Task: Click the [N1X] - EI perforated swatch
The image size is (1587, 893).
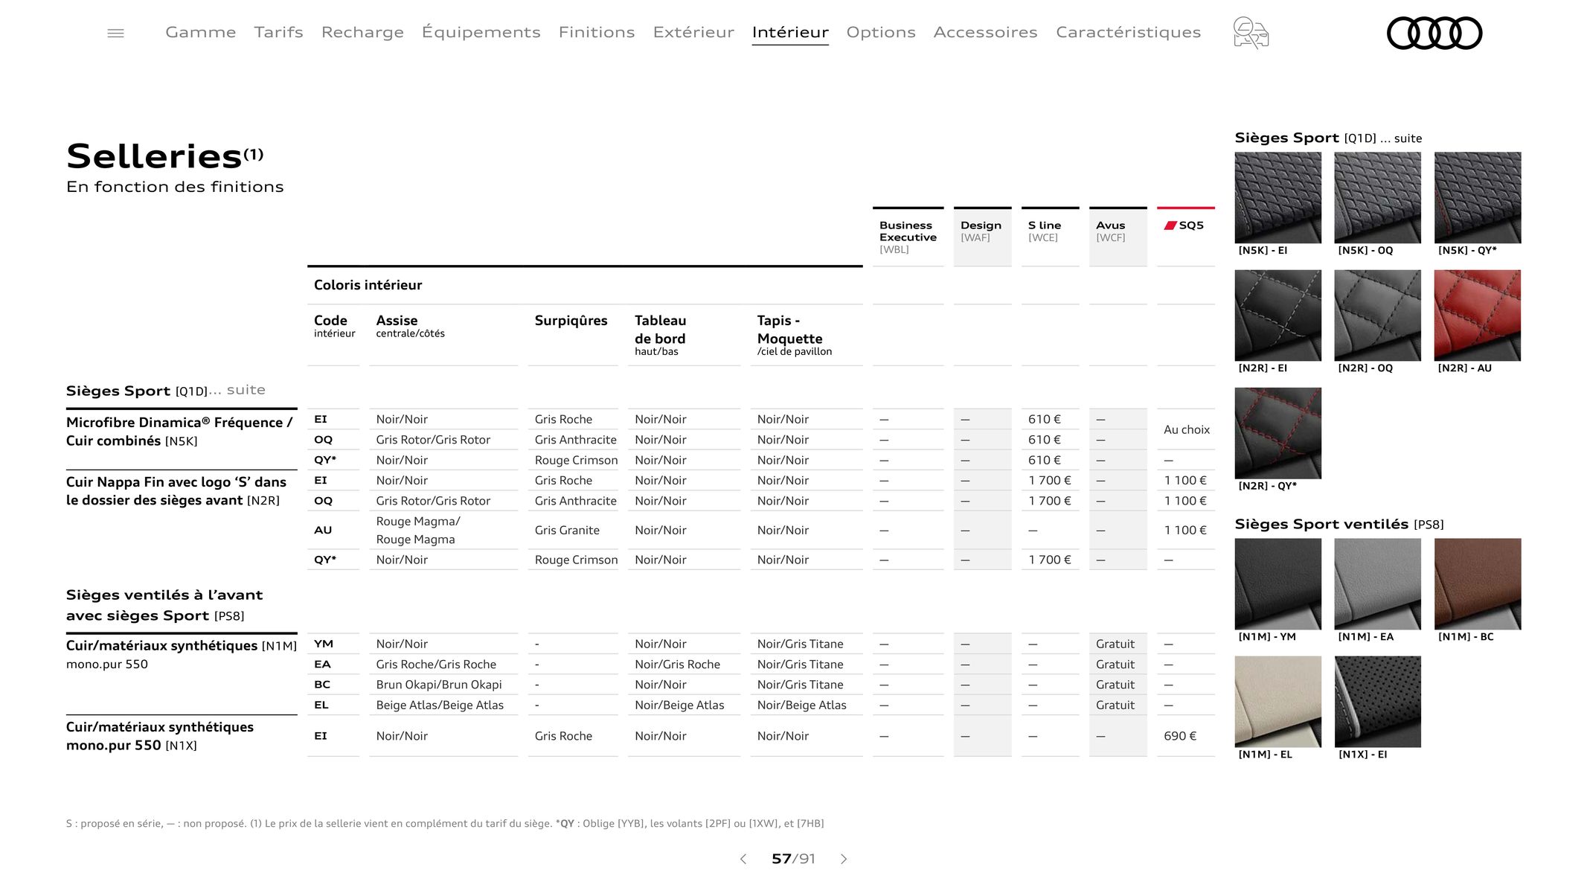Action: coord(1377,701)
